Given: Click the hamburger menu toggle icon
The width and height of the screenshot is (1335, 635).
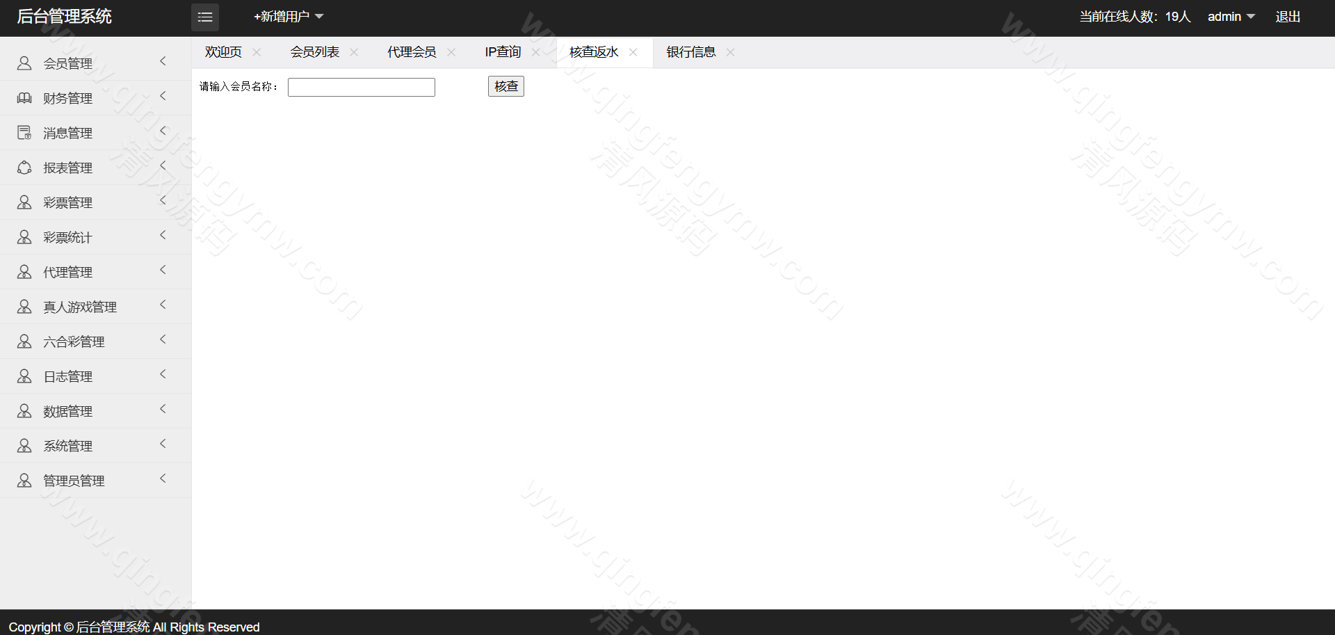Looking at the screenshot, I should [x=205, y=17].
